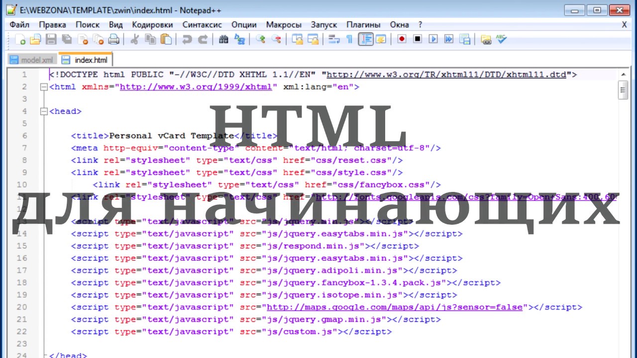Toggle the Word Wrap toolbar icon

tap(334, 39)
